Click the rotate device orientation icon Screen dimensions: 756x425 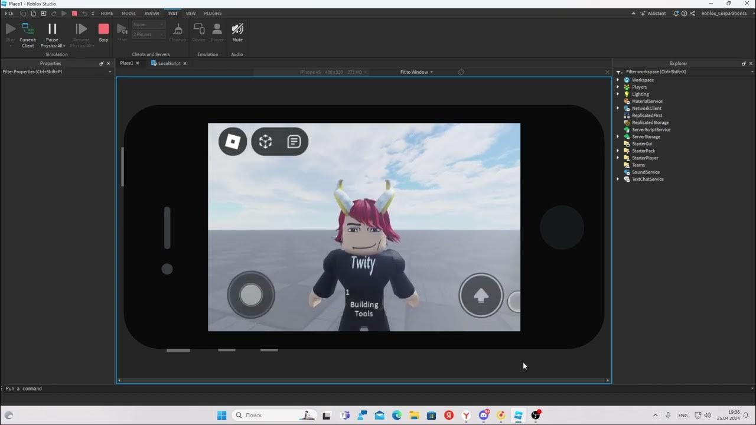click(x=461, y=72)
